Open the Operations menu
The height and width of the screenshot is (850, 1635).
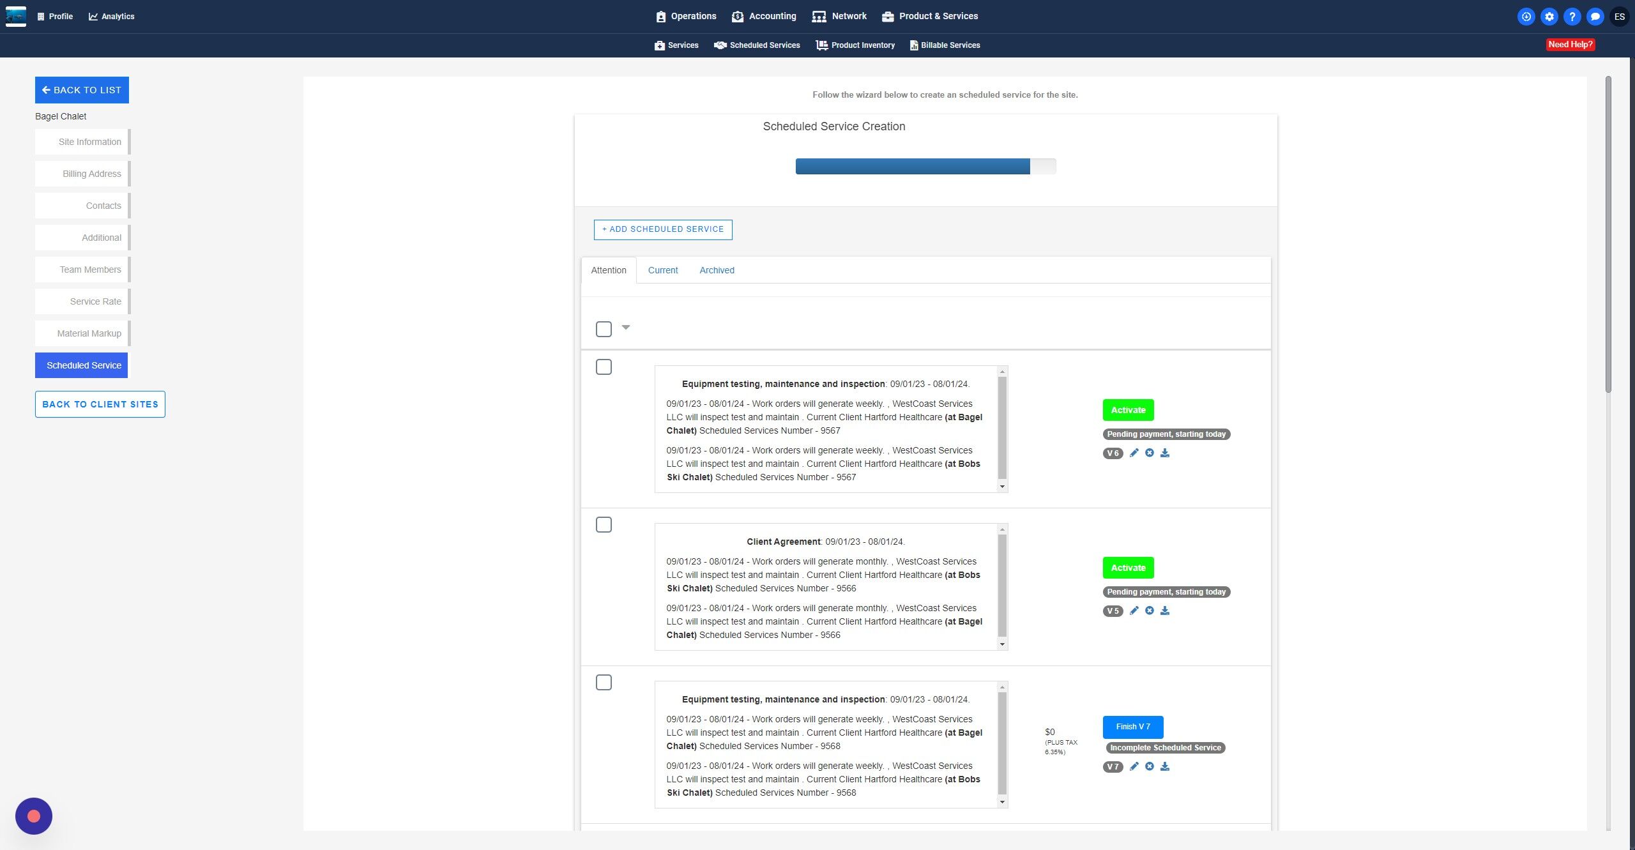tap(686, 17)
